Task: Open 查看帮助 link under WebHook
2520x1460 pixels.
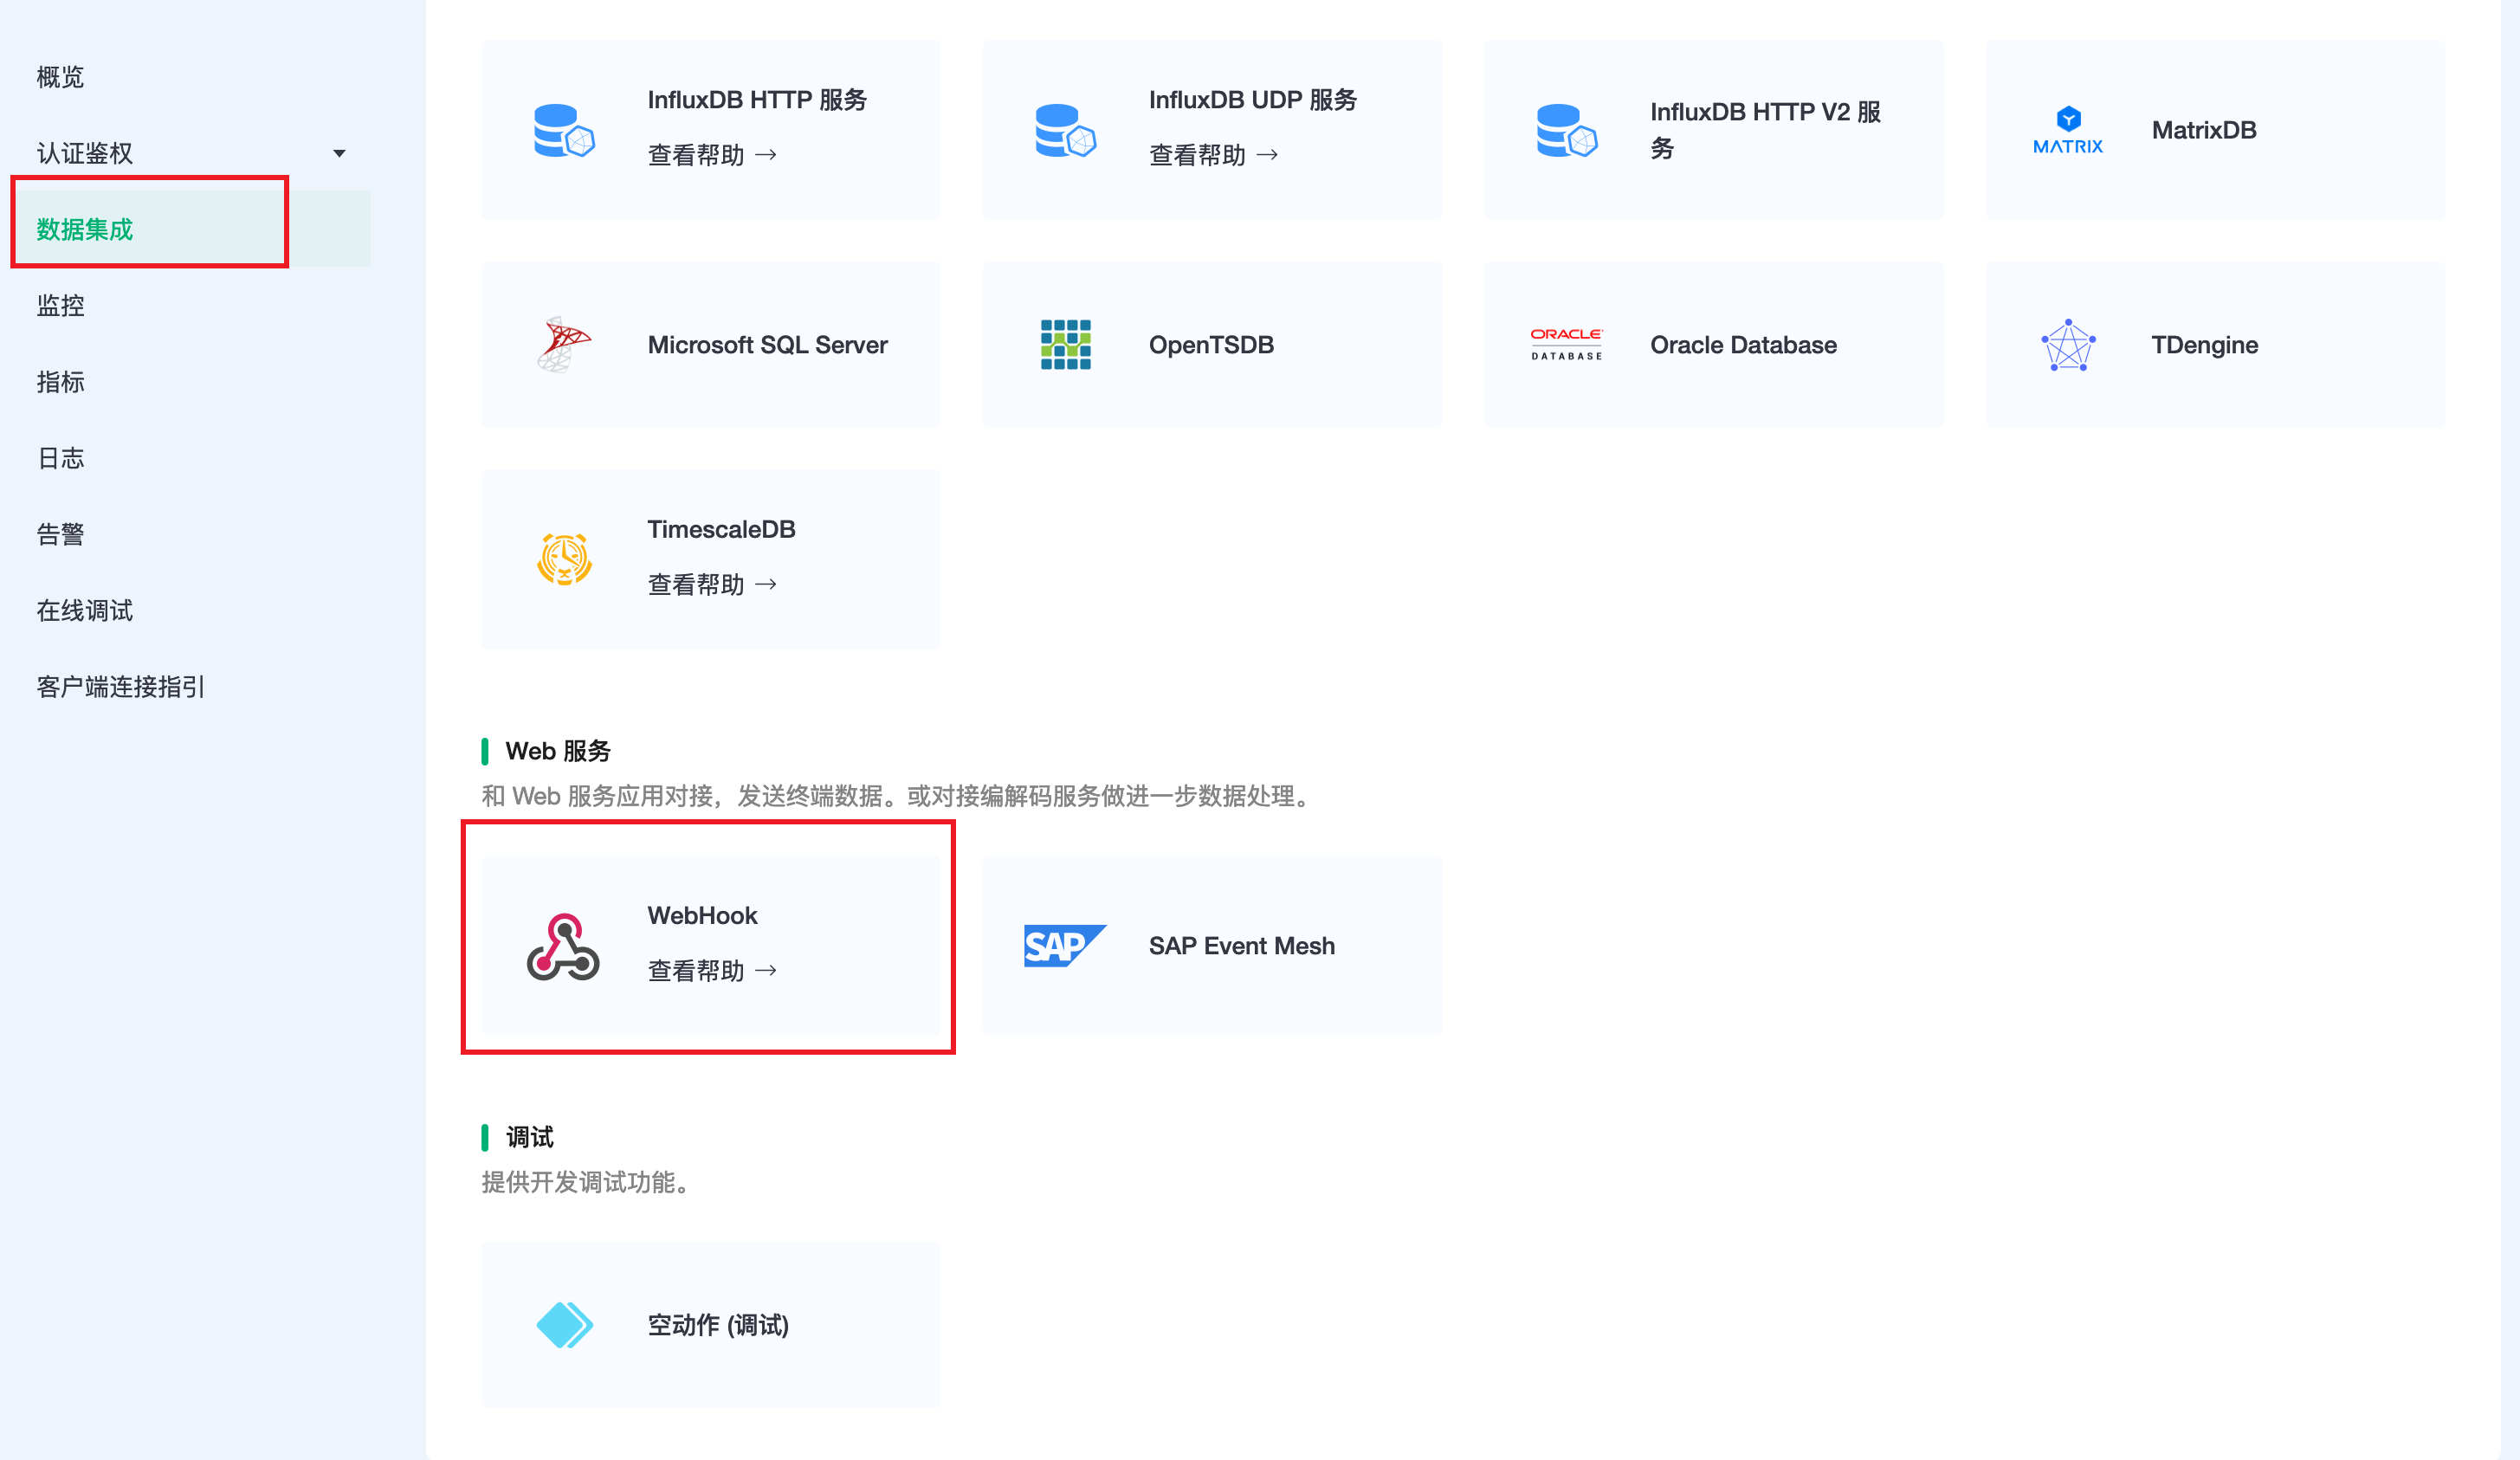Action: tap(711, 971)
